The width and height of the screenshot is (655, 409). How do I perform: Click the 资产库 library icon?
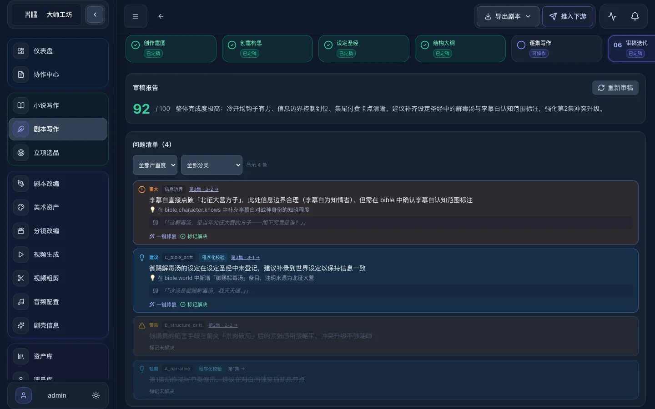[x=21, y=356]
